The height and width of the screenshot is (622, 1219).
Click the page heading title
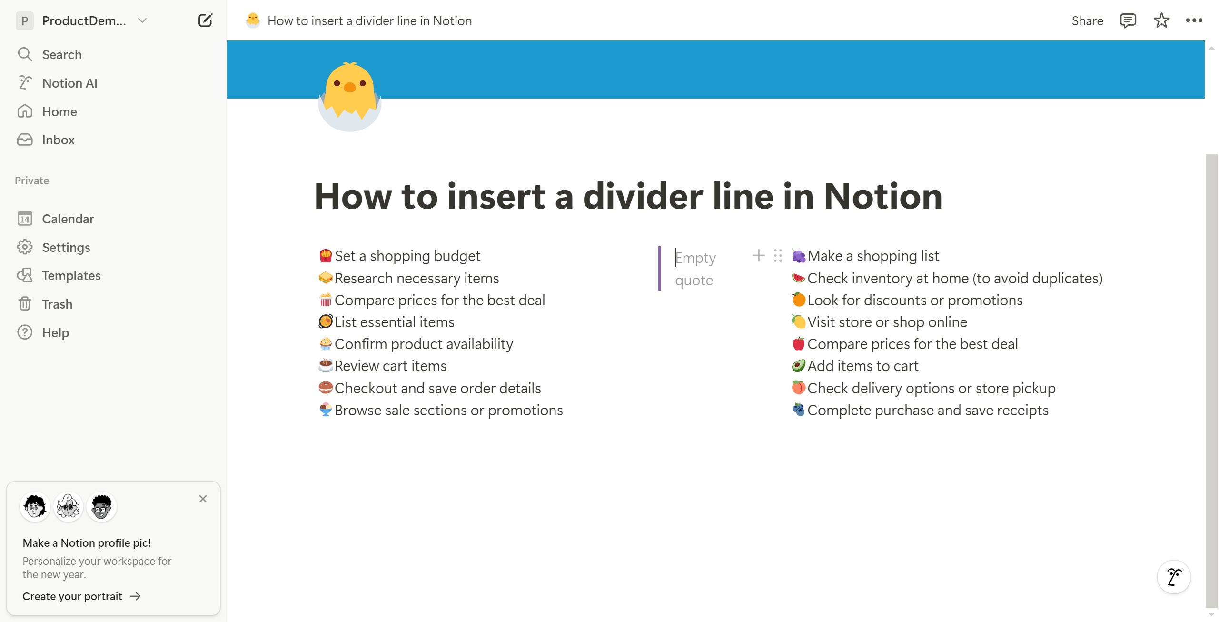(x=628, y=196)
